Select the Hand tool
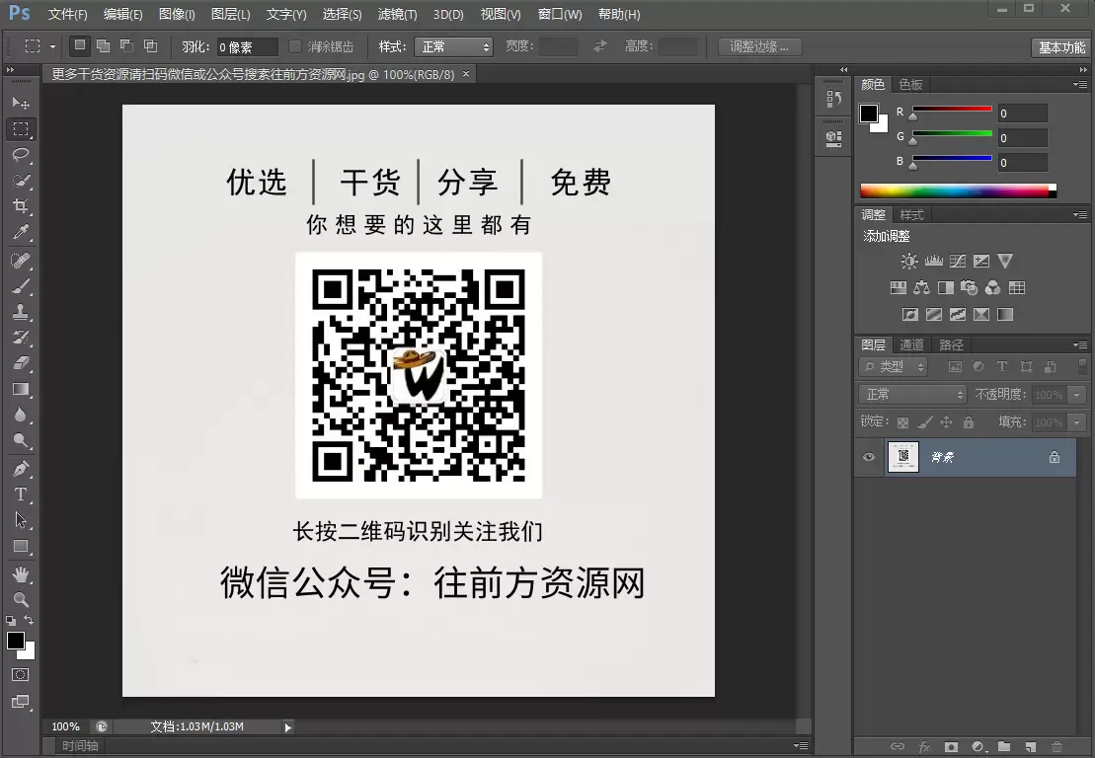The image size is (1095, 758). pyautogui.click(x=21, y=574)
